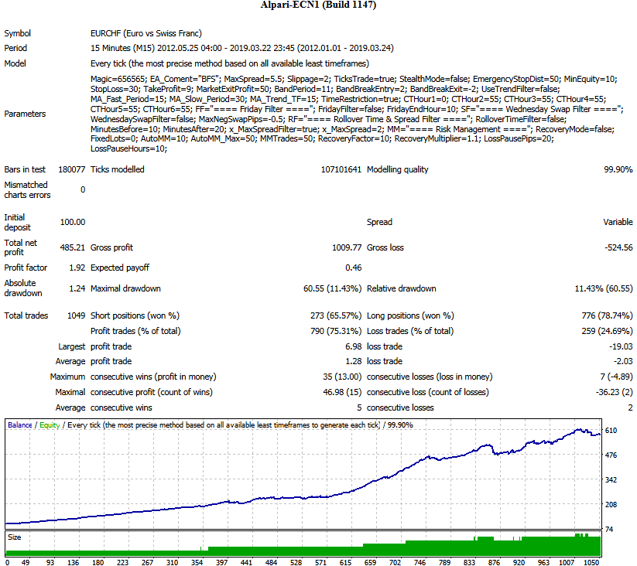
Task: Click the Maximal drawdown value 60.55 (11.43%)
Action: [332, 288]
